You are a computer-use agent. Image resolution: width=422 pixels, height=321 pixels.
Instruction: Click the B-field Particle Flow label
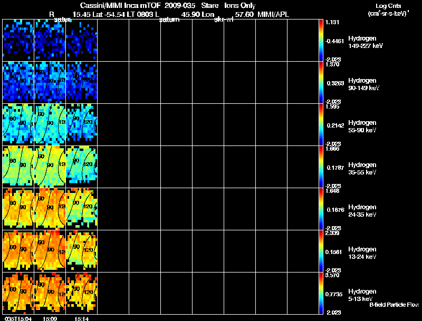[394, 305]
